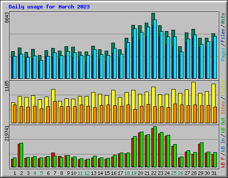Click the 1185 axis value
The height and width of the screenshot is (178, 228).
coord(7,86)
